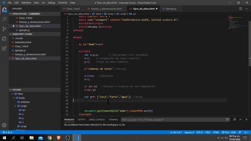Collapse the Javascript Course folder section
251x141 pixels.
[11, 34]
